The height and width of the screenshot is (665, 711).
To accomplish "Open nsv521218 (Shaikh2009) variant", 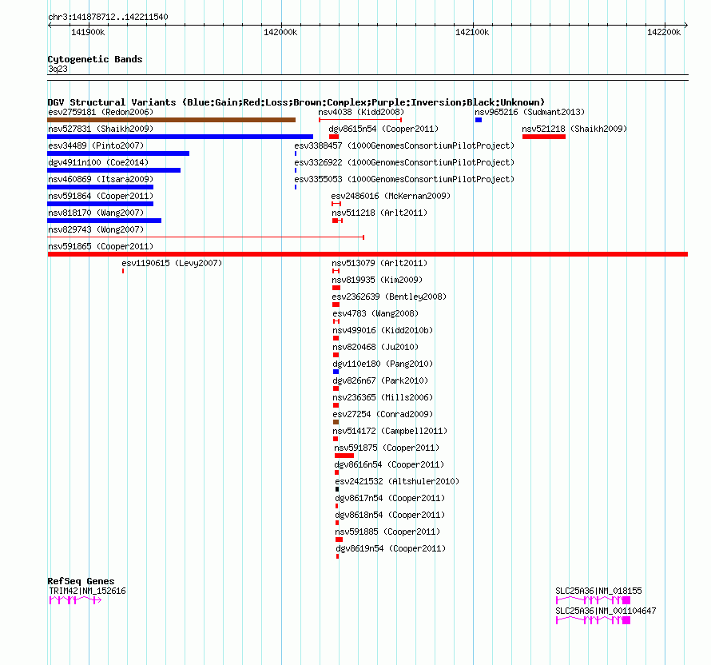I will pos(574,129).
